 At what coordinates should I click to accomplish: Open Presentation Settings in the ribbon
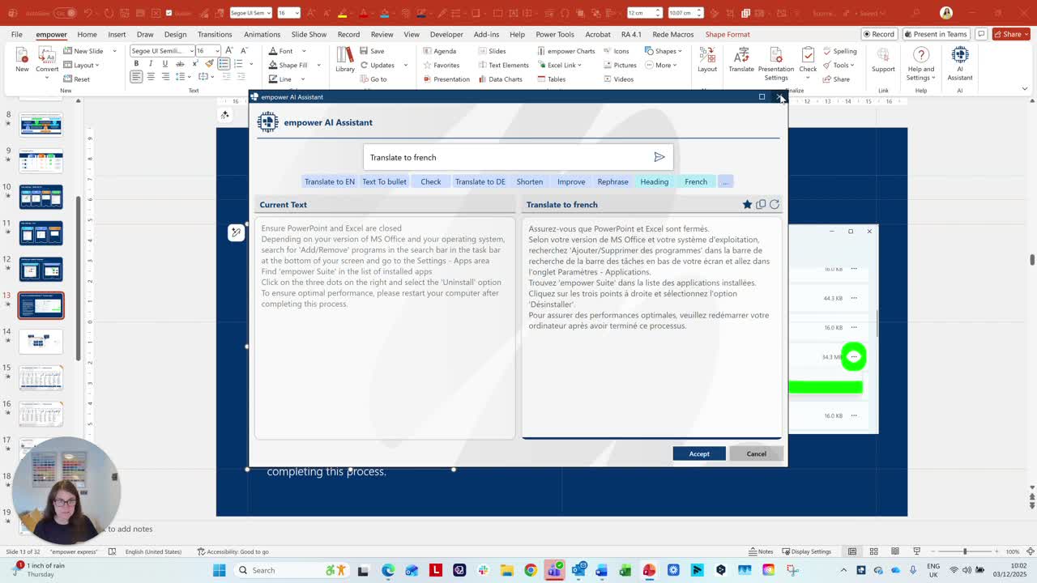[x=776, y=64]
